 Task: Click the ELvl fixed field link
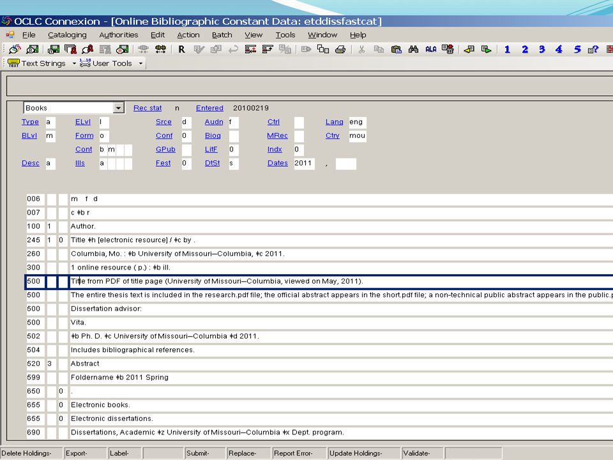[83, 121]
